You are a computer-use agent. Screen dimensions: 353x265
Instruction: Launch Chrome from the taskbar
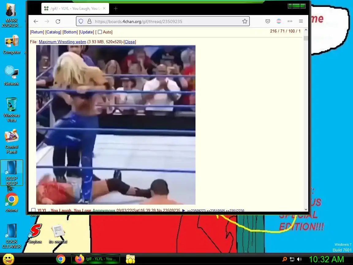pyautogui.click(x=61, y=259)
